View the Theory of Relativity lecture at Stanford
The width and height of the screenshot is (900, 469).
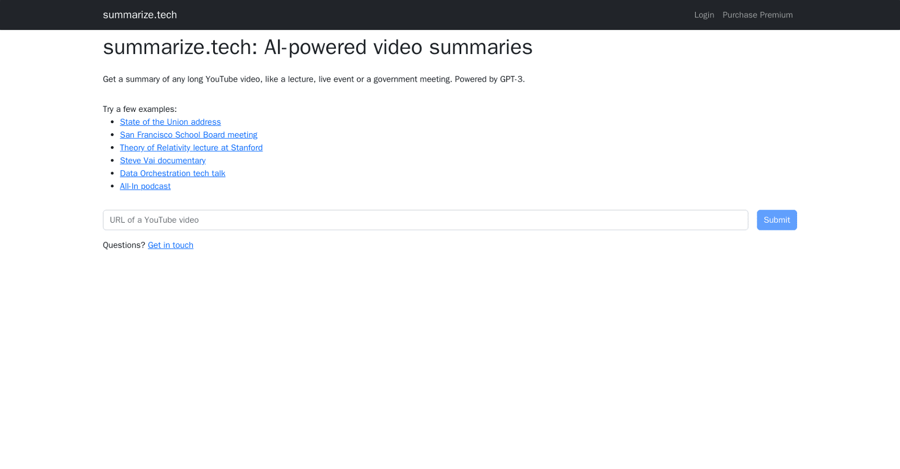pyautogui.click(x=191, y=148)
